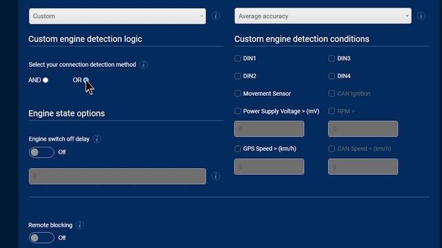Enable the DIN2 checkbox
The height and width of the screenshot is (248, 442).
pyautogui.click(x=238, y=76)
